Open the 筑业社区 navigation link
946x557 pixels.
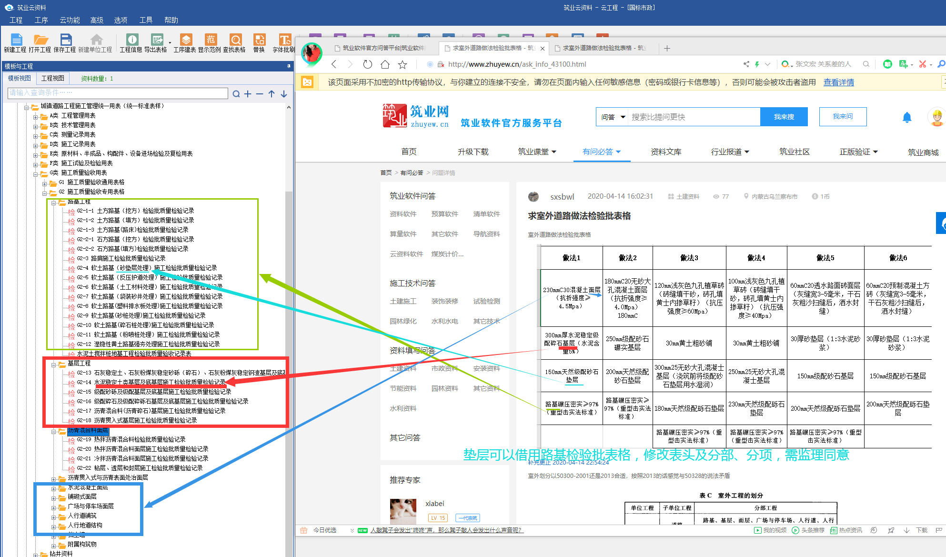(x=795, y=152)
